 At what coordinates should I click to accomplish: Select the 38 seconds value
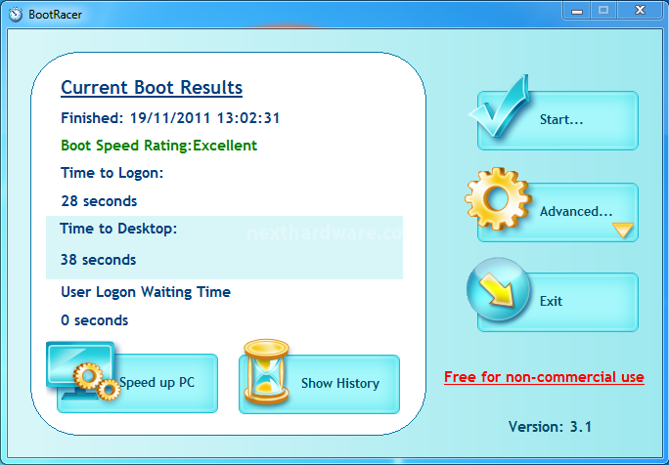[98, 260]
